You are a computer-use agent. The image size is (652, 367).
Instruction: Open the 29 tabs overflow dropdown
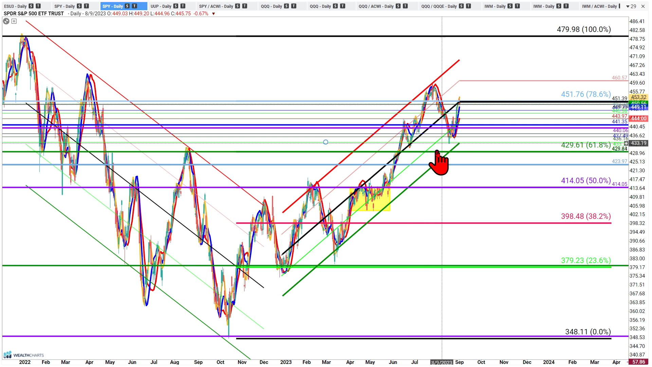631,6
